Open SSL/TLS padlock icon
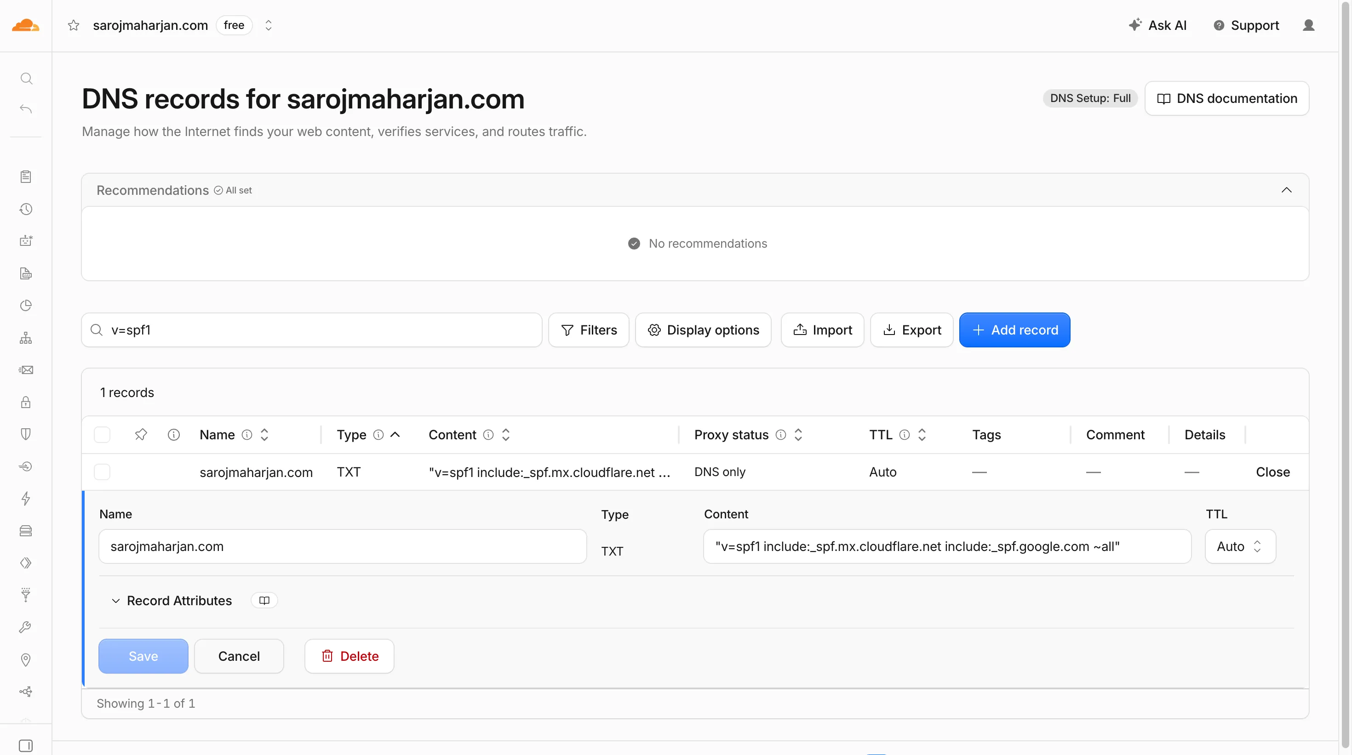The width and height of the screenshot is (1352, 755). 26,402
